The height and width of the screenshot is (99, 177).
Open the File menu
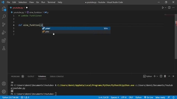pos(8,2)
